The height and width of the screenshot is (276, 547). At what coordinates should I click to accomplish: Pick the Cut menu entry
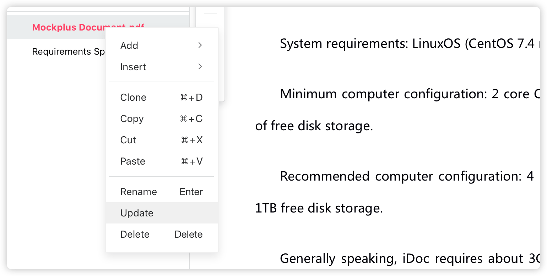128,140
